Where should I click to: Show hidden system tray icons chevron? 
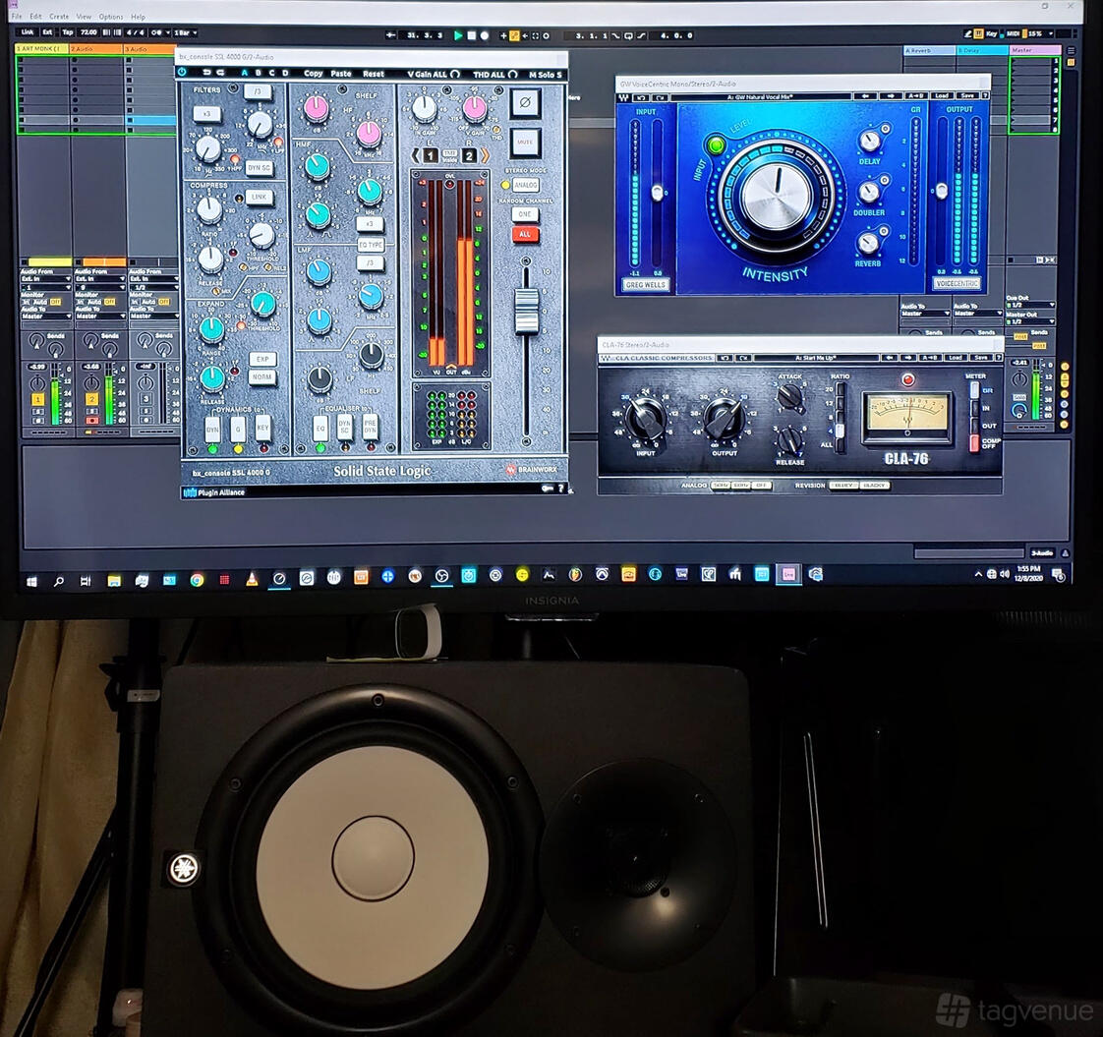[x=978, y=575]
